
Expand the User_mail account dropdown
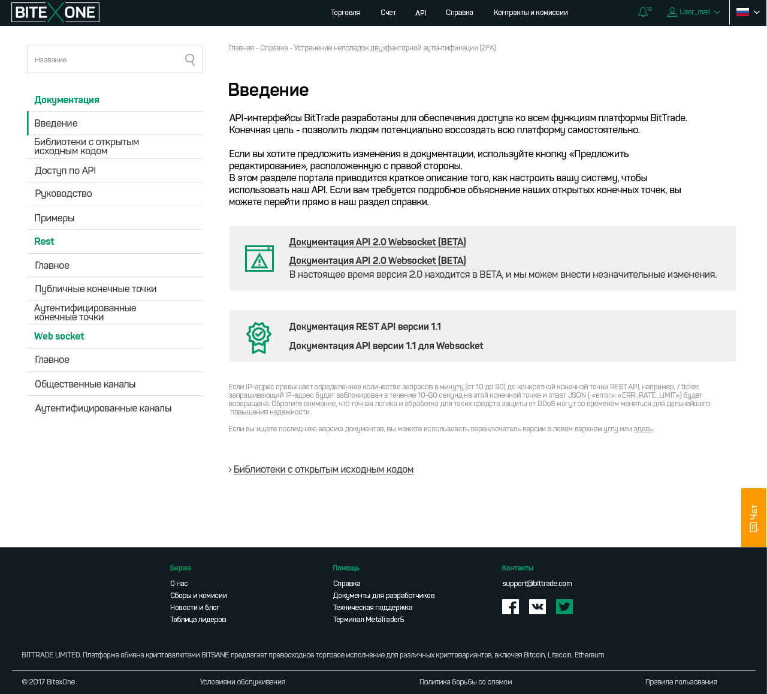694,12
